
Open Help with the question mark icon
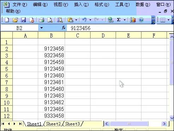click(141, 20)
